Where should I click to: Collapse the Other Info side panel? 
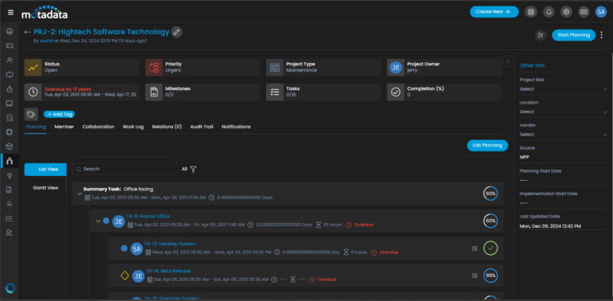[x=508, y=61]
